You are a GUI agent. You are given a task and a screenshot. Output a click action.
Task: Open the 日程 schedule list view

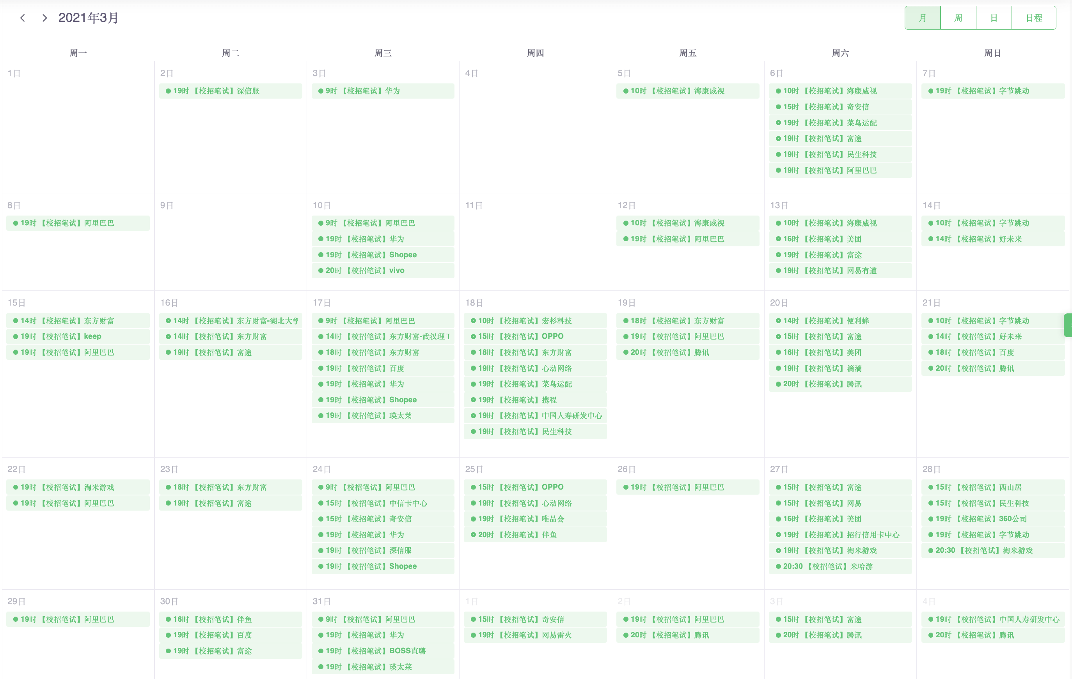1034,18
